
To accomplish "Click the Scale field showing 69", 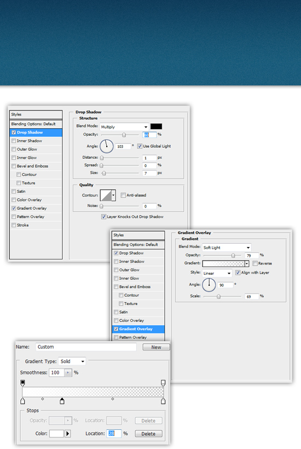I will (252, 296).
